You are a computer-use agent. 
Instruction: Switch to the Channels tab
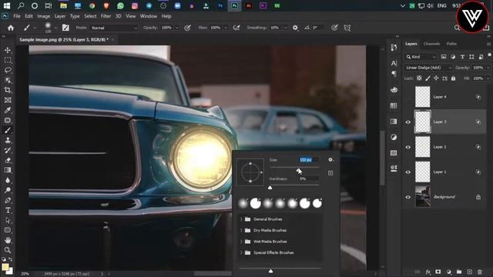[431, 44]
